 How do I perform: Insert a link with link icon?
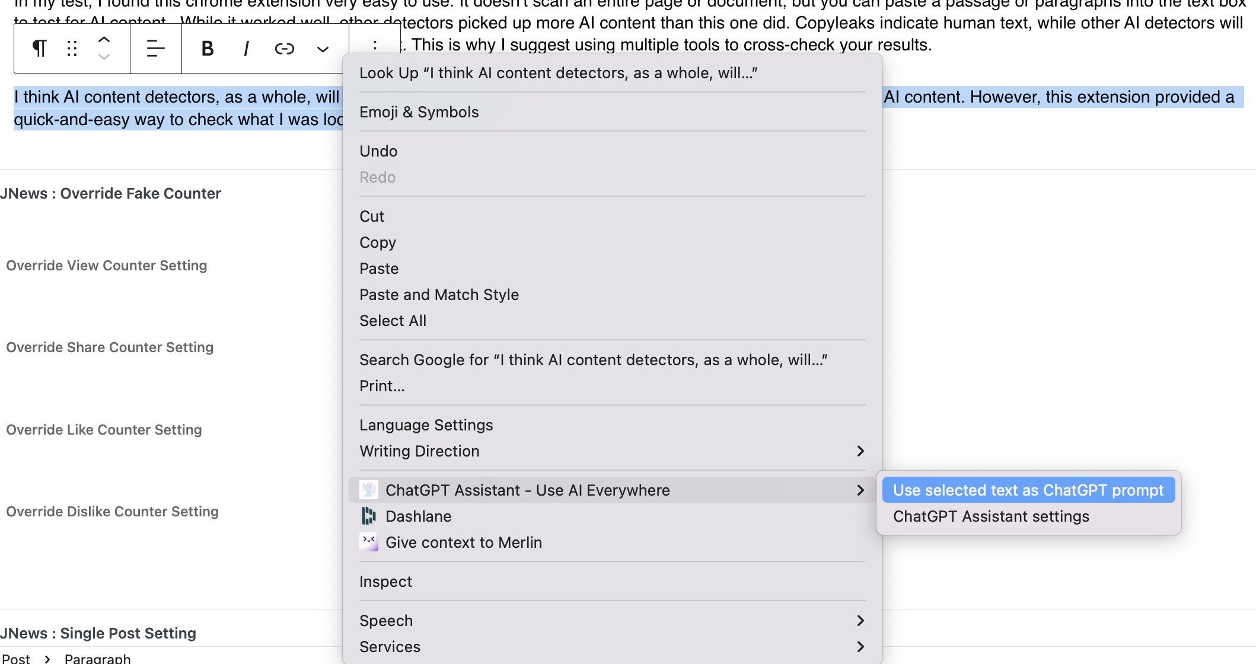click(x=285, y=49)
